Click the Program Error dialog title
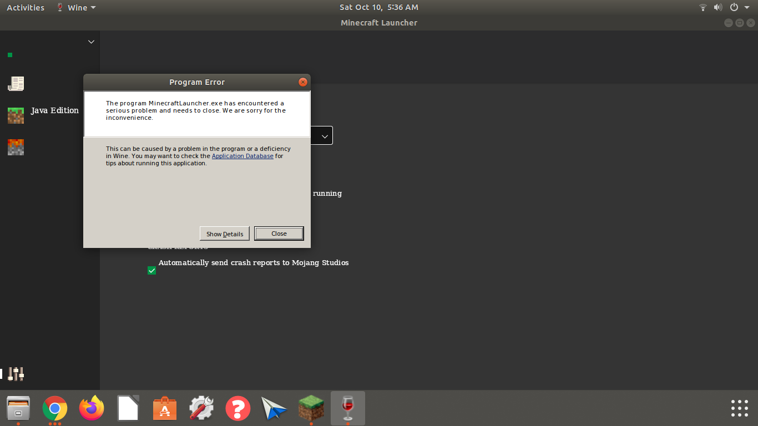This screenshot has width=758, height=426. point(197,82)
